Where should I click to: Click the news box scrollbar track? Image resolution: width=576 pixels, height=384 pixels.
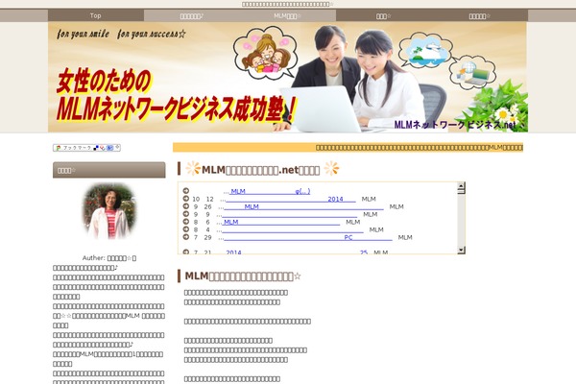[461, 221]
